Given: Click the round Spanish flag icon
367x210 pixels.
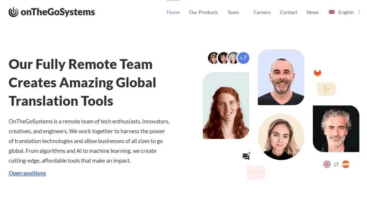Looking at the screenshot, I should [x=345, y=164].
